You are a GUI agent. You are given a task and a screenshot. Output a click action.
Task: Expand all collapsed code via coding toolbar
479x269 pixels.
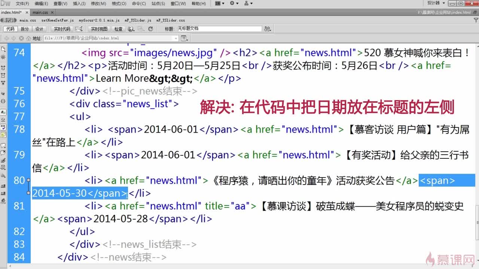point(3,82)
